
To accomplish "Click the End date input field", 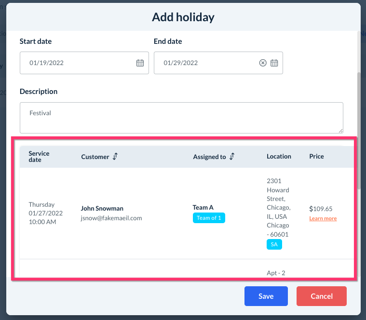I will point(207,63).
